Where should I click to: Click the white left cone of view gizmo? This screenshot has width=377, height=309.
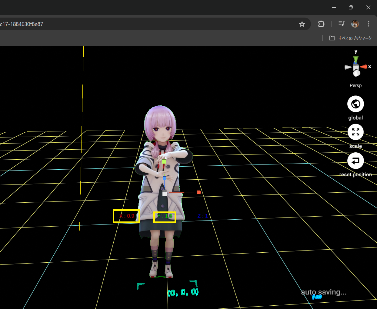click(x=348, y=67)
